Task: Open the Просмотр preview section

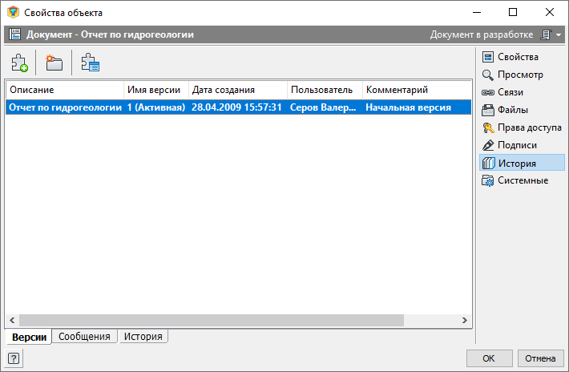Action: click(520, 75)
